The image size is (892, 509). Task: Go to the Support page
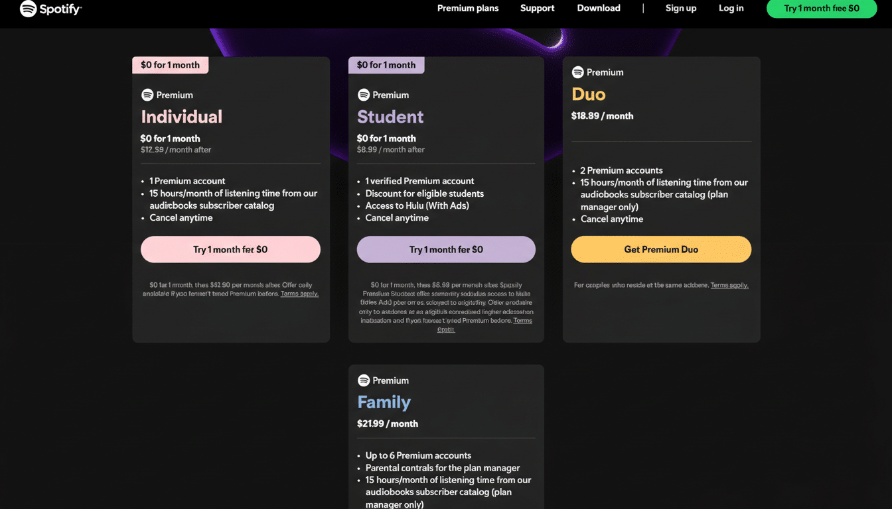click(x=537, y=9)
